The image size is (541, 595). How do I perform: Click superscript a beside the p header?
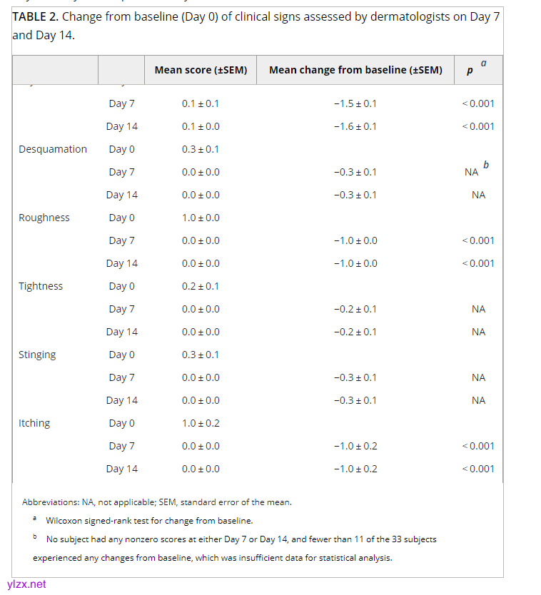483,63
